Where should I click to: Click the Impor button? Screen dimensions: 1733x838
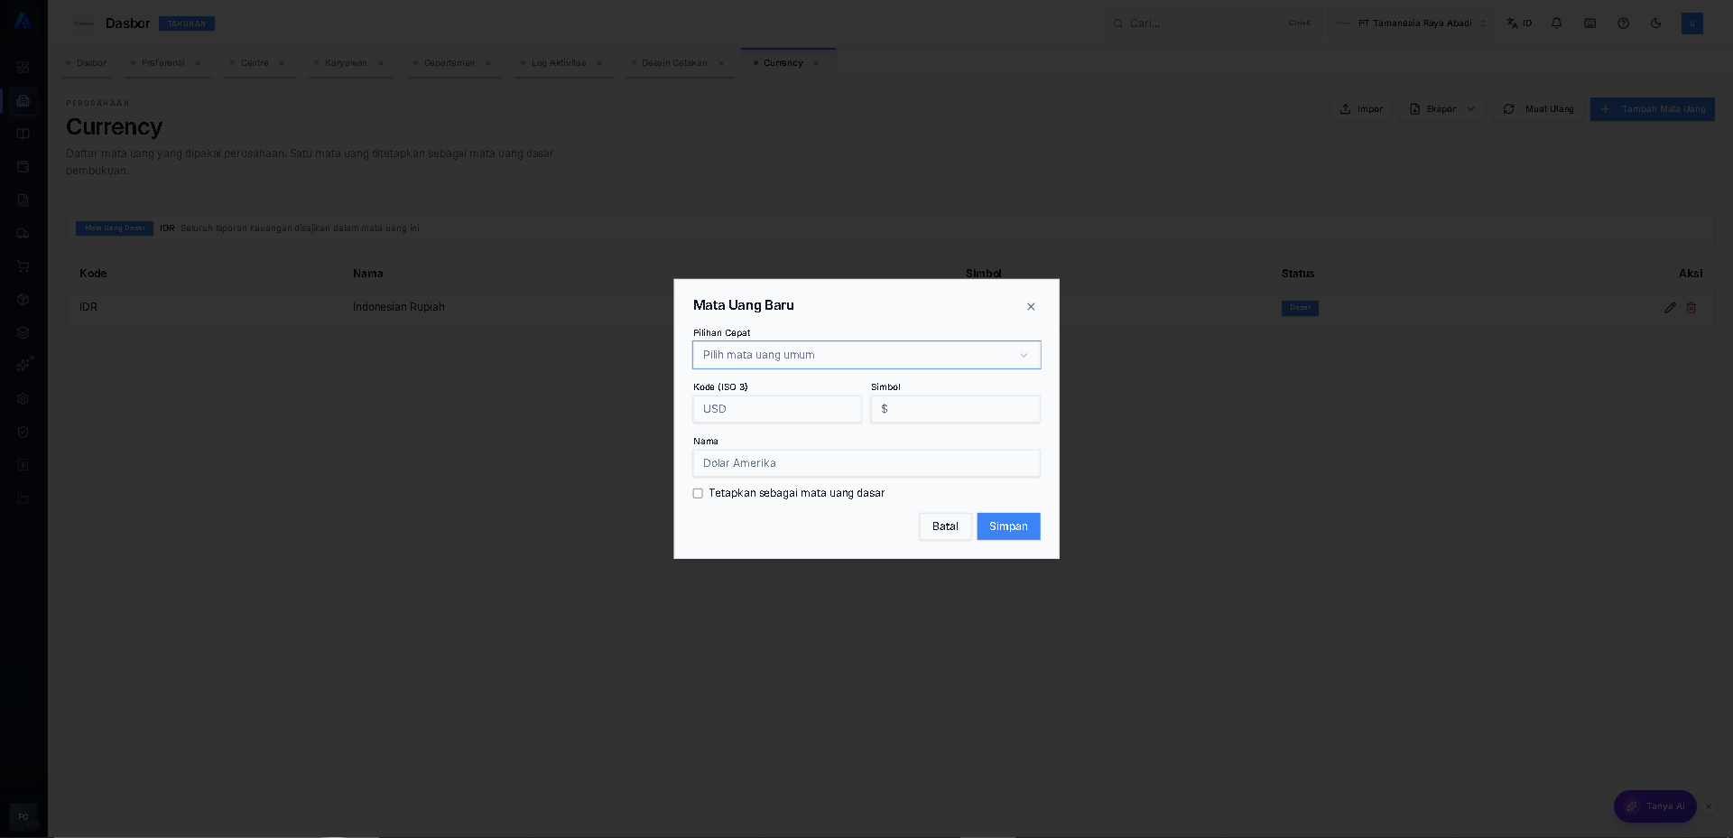pyautogui.click(x=1361, y=109)
